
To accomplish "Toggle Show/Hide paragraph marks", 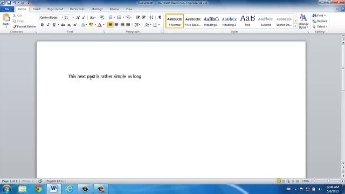I will click(160, 17).
